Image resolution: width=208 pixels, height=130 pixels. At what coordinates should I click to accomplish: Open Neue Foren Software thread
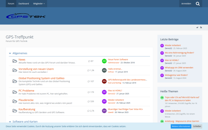pyautogui.click(x=118, y=60)
